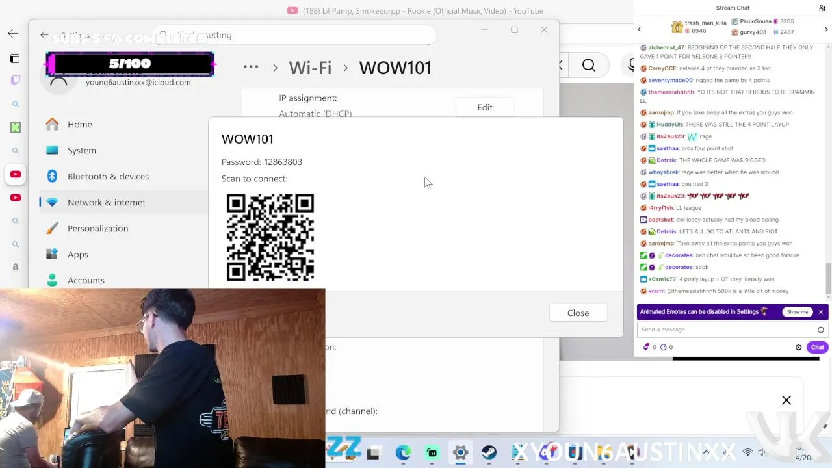Open Microsoft Edge from taskbar

pyautogui.click(x=403, y=453)
